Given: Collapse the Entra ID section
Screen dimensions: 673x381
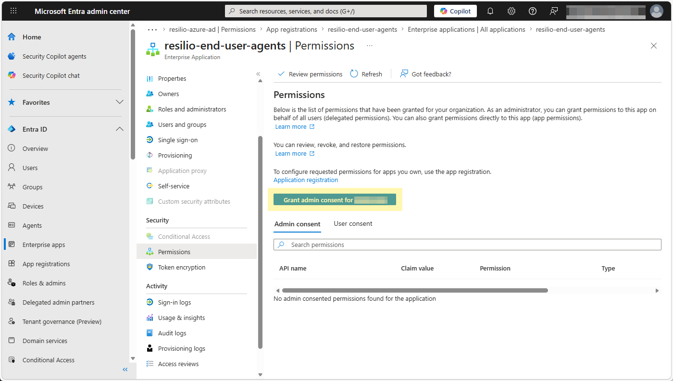Looking at the screenshot, I should [120, 129].
